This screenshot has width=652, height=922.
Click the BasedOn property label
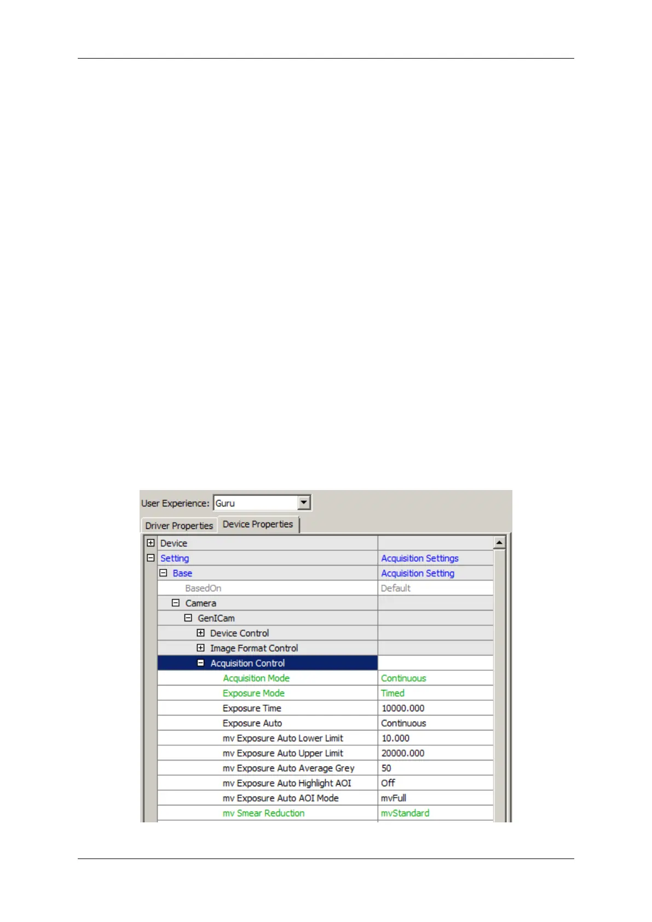(203, 588)
